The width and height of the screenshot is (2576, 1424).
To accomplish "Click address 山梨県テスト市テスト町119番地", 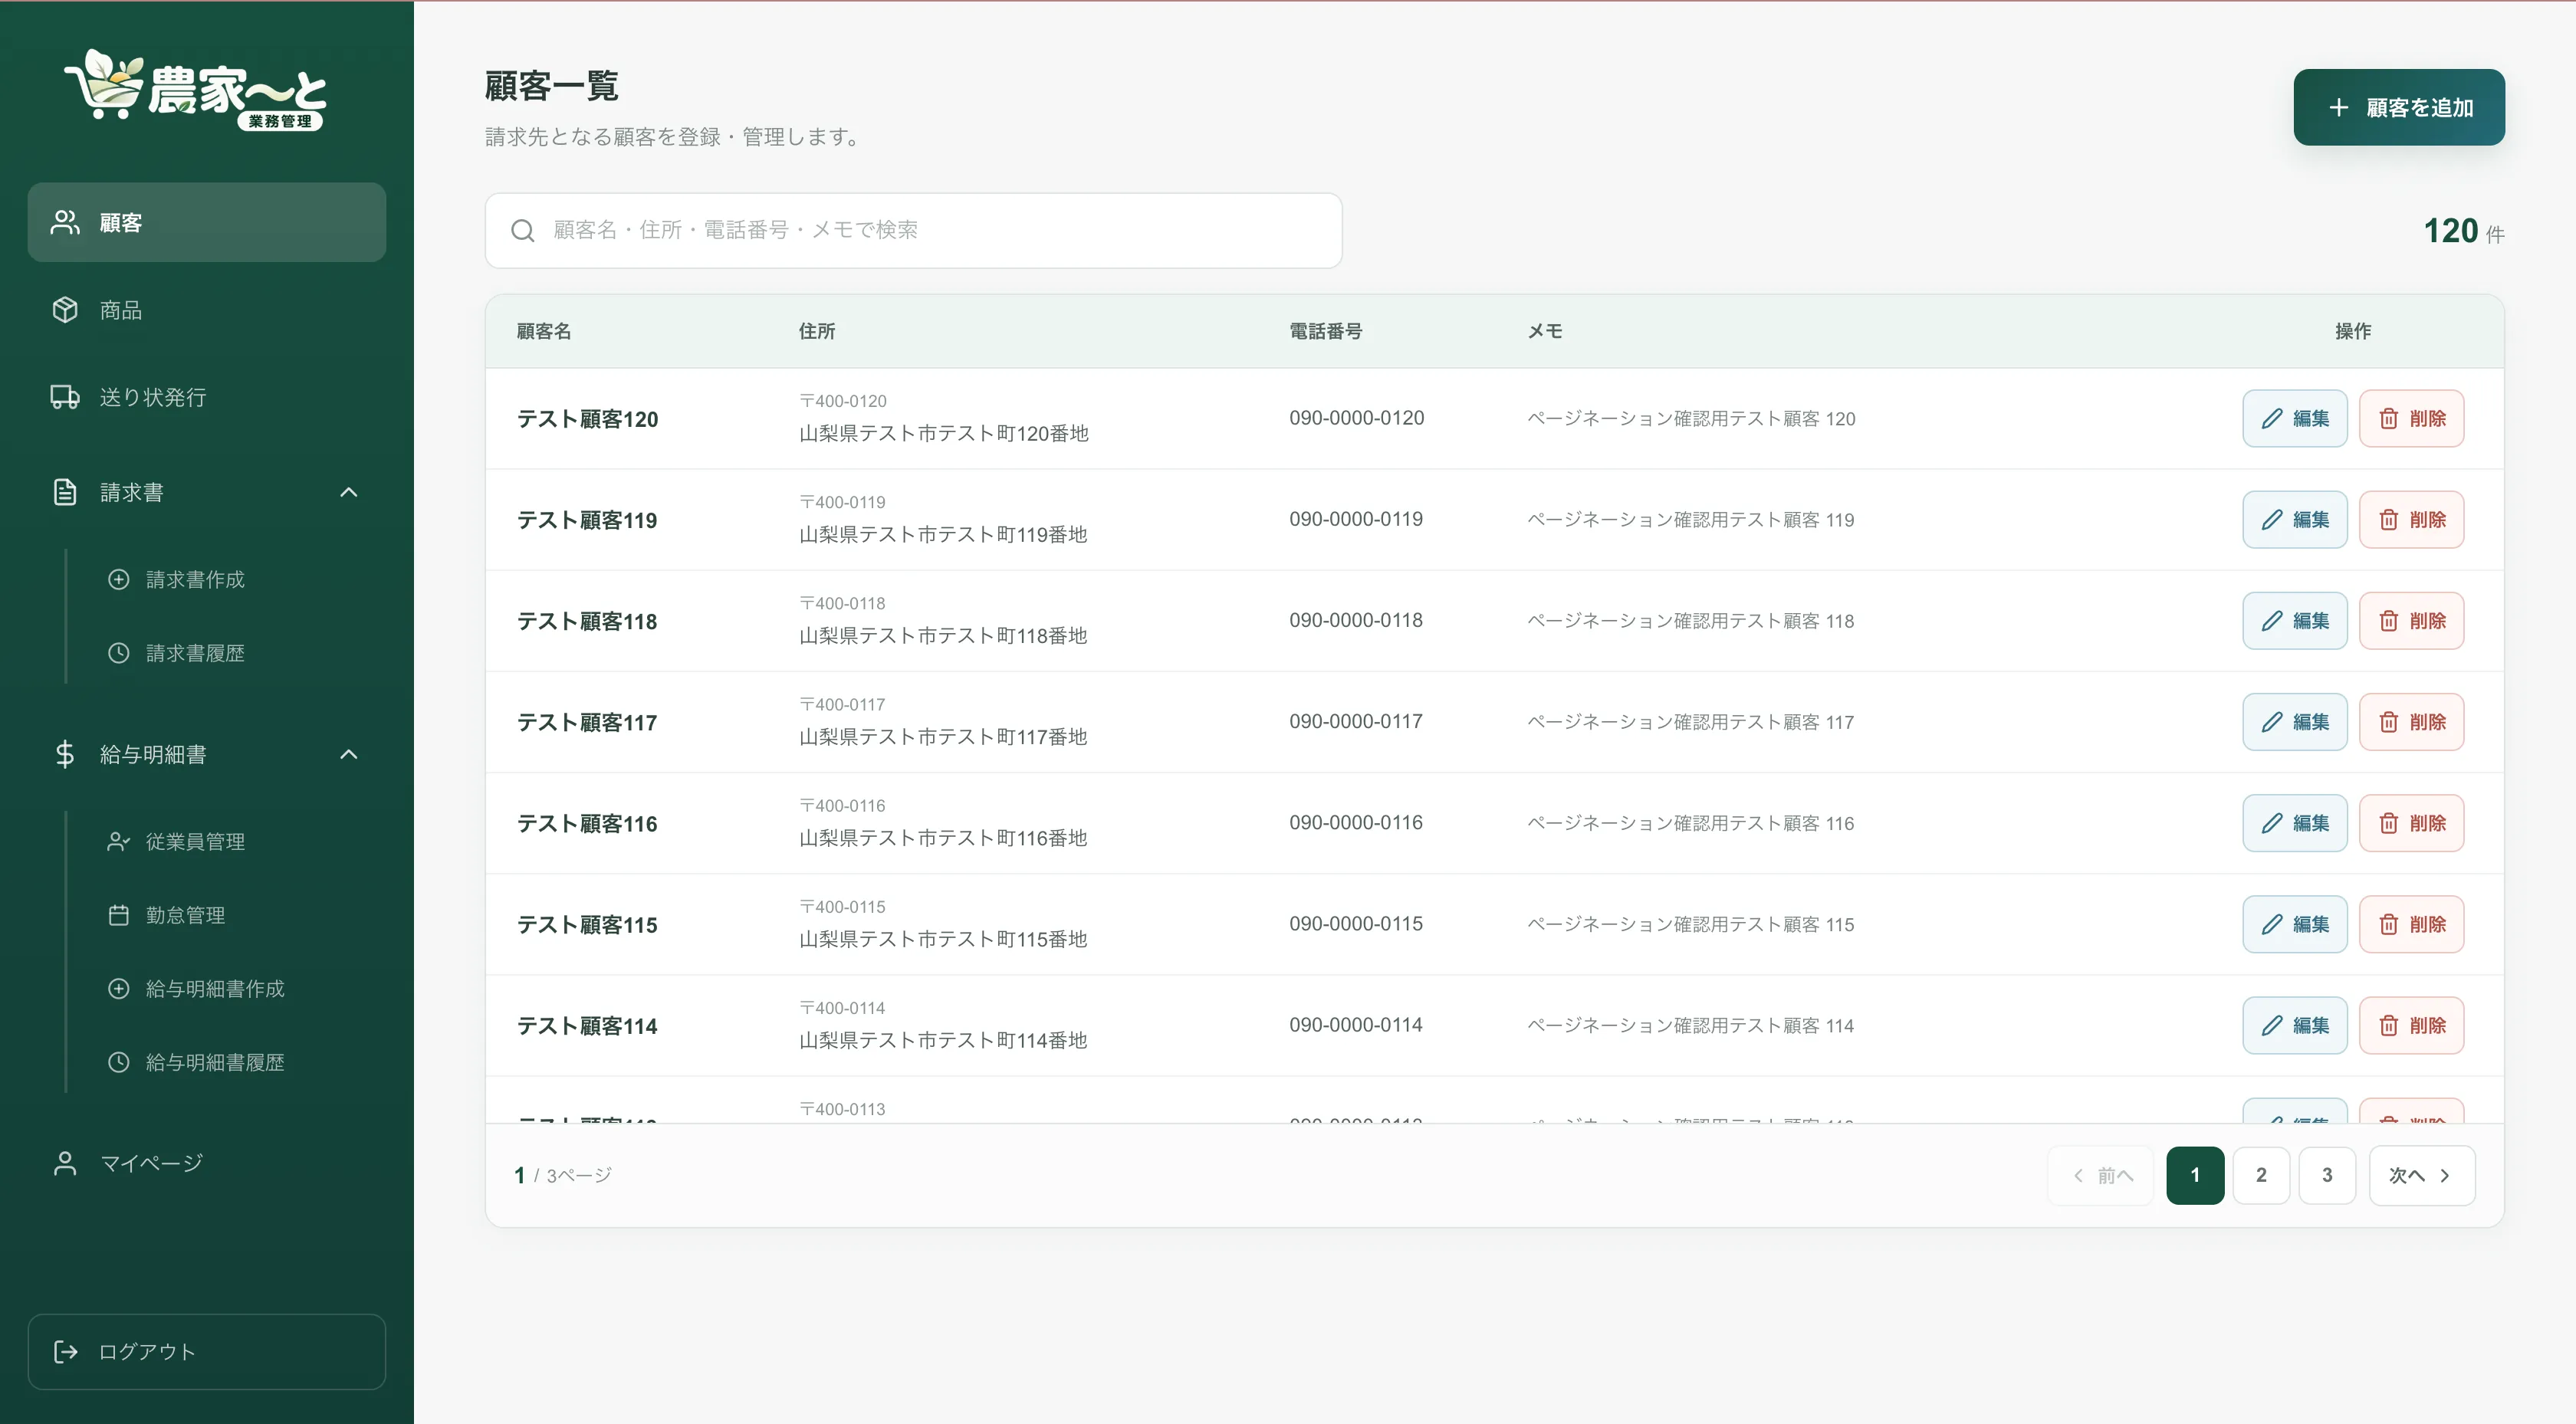I will pos(943,534).
